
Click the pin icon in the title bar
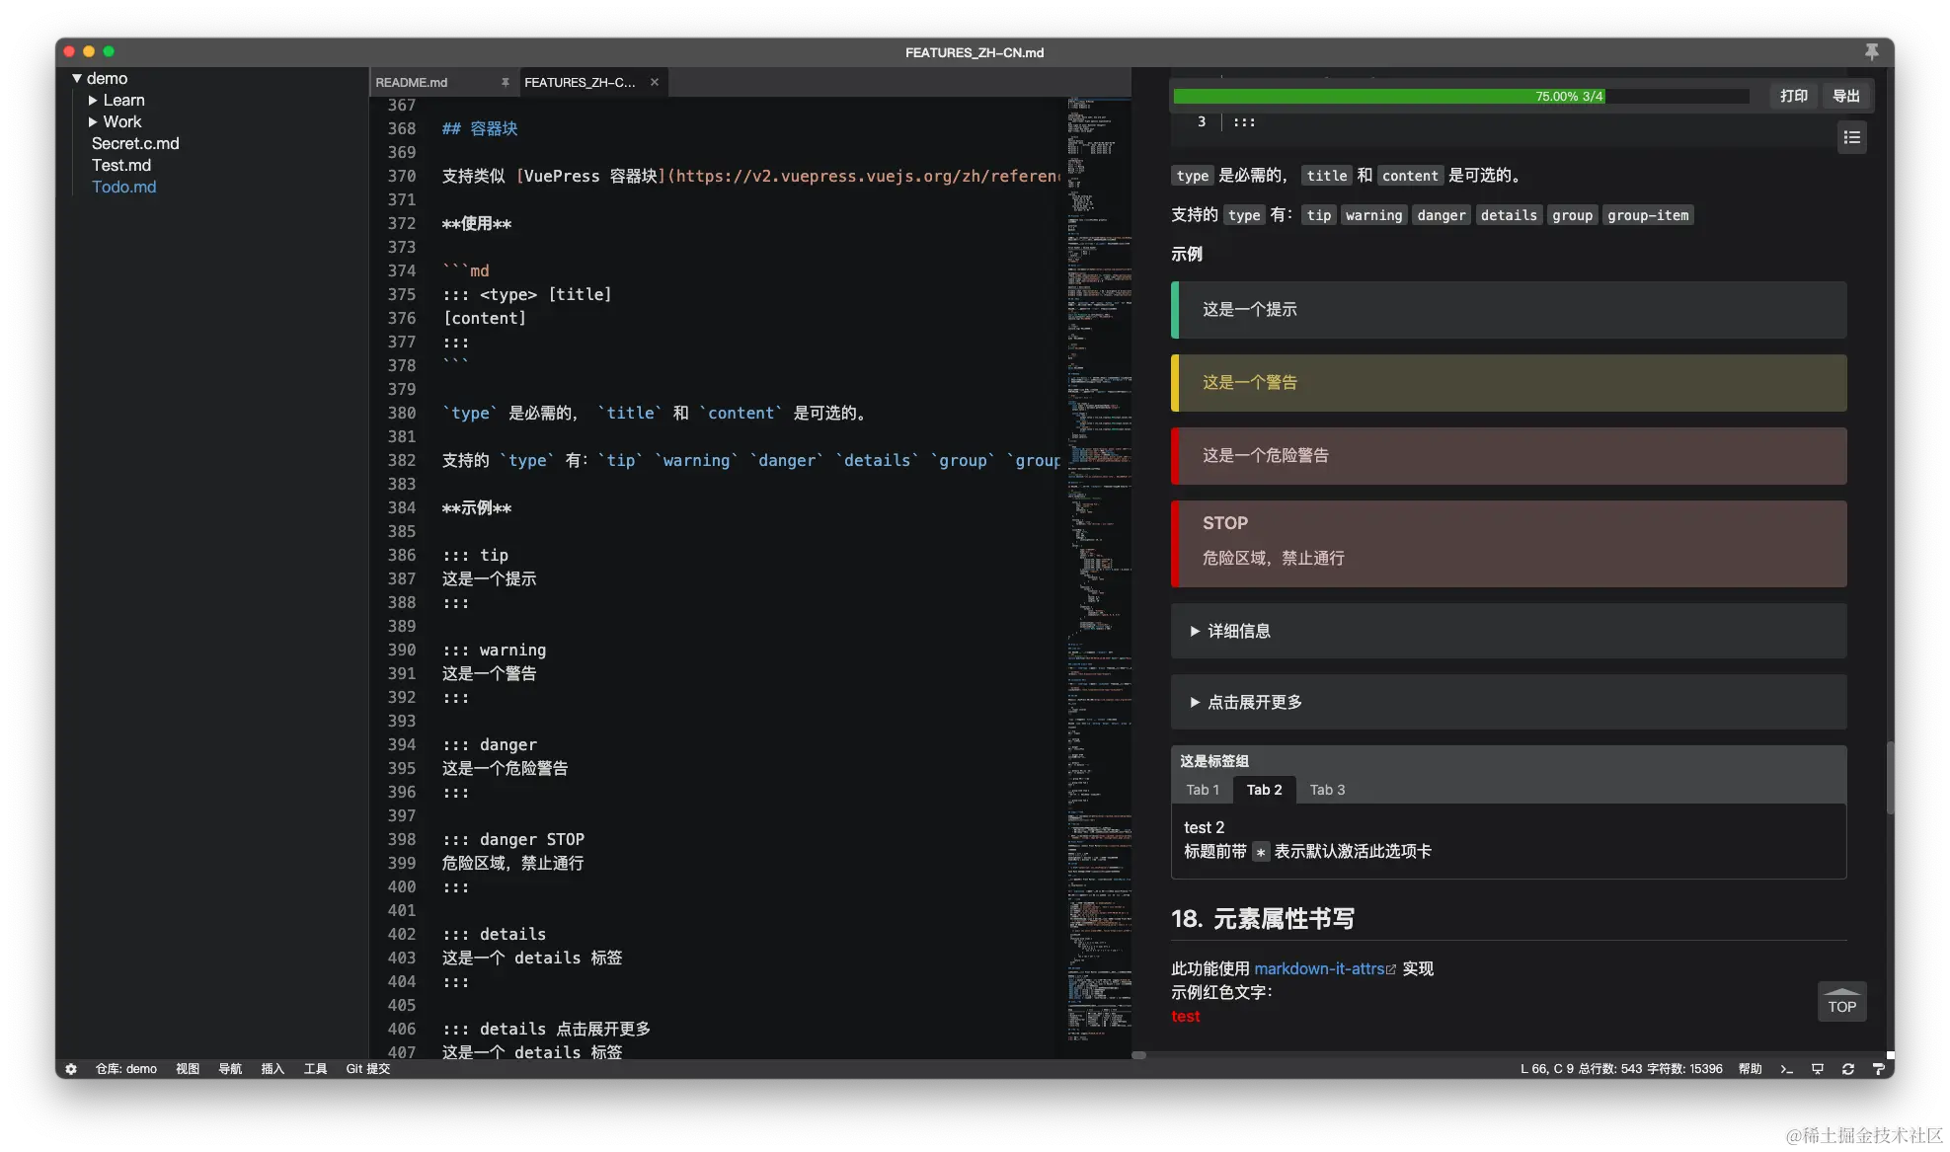click(1871, 51)
